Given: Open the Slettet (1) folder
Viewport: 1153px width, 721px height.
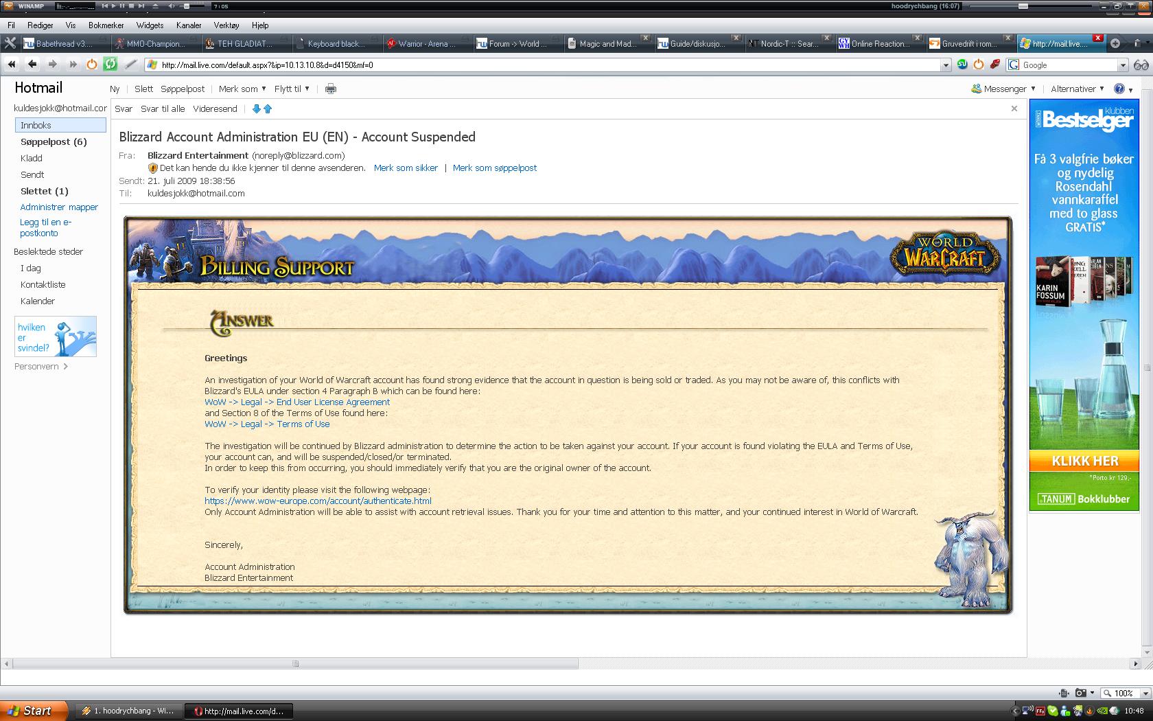Looking at the screenshot, I should [45, 191].
